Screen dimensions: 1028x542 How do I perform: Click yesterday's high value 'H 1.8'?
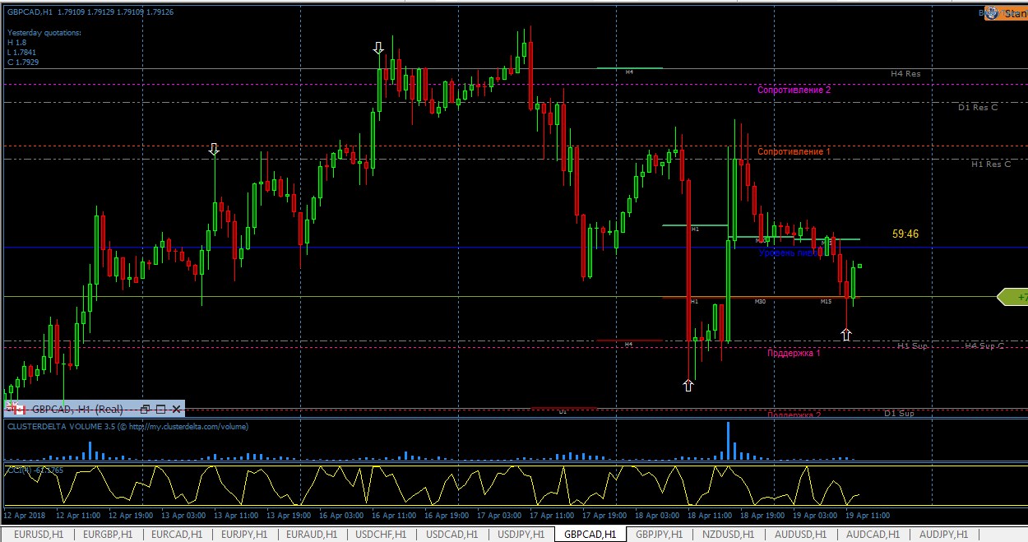[x=16, y=43]
